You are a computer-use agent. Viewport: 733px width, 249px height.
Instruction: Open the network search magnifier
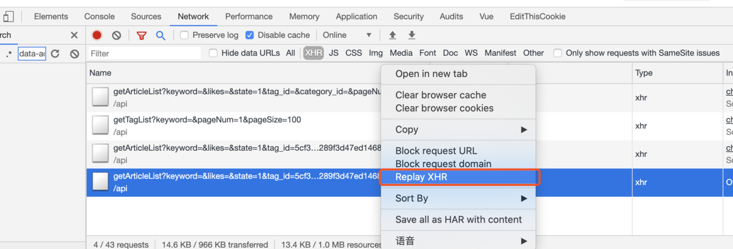pos(160,35)
